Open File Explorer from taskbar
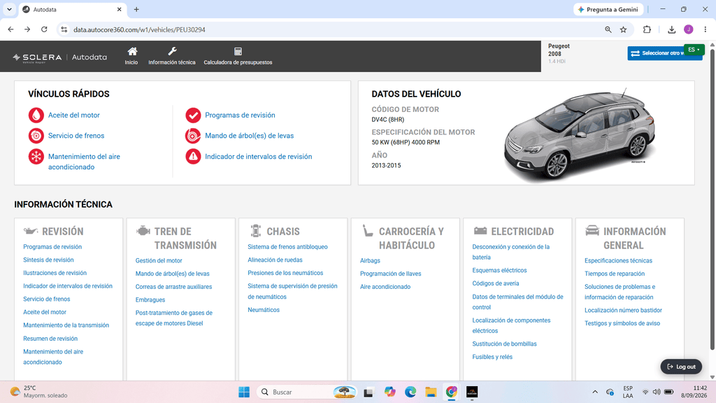The height and width of the screenshot is (403, 716). click(x=431, y=392)
